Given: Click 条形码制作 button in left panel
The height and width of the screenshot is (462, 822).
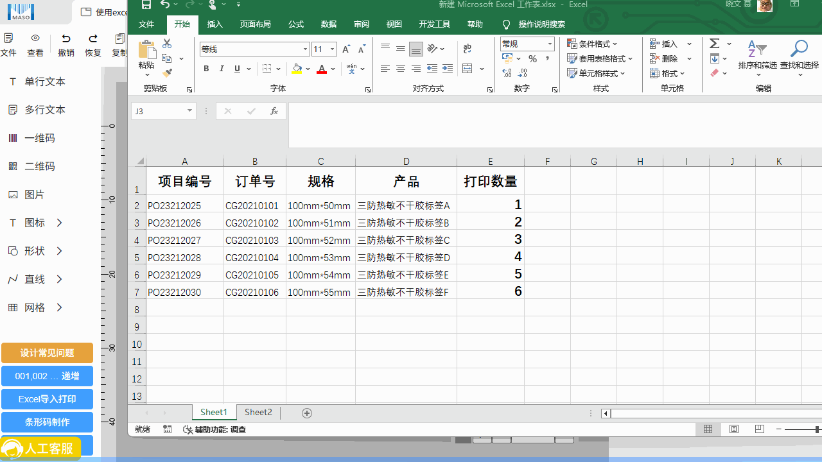Looking at the screenshot, I should 47,422.
